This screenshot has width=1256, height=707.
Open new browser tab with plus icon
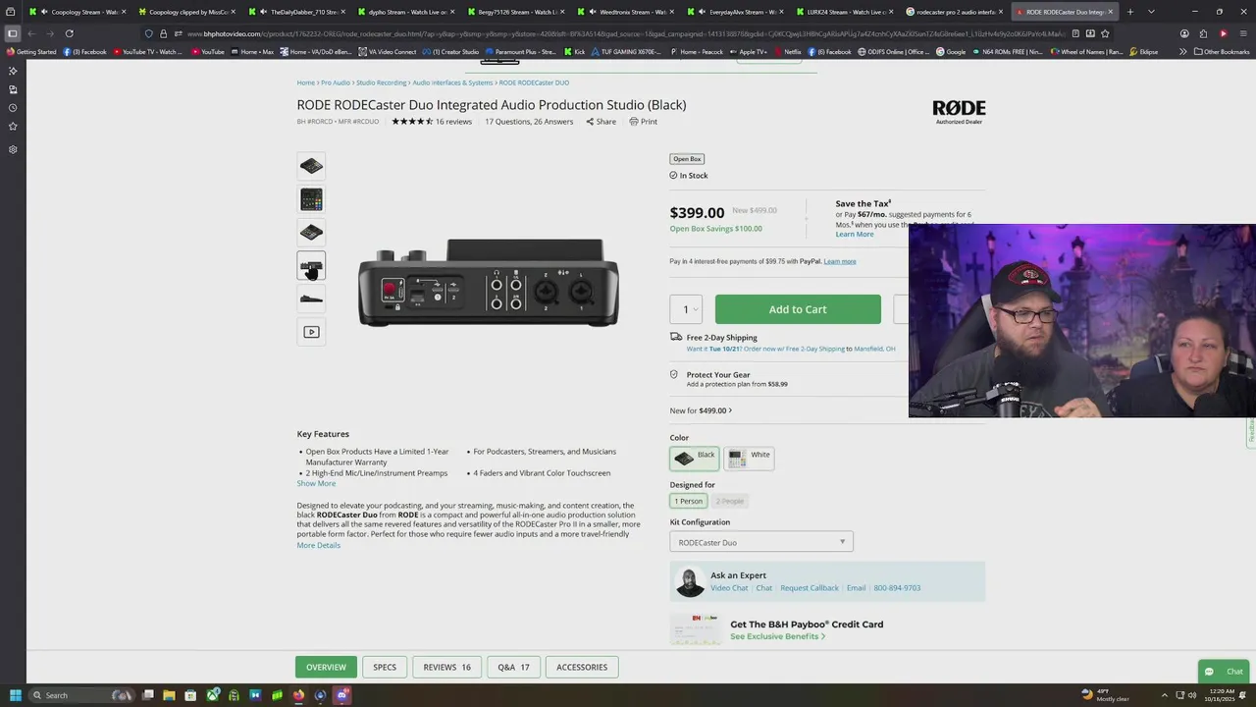tap(1130, 12)
